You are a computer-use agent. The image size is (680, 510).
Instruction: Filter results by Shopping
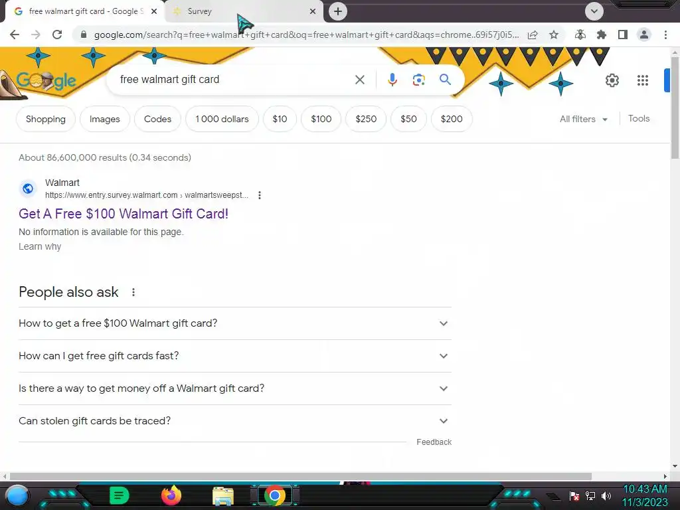tap(46, 119)
